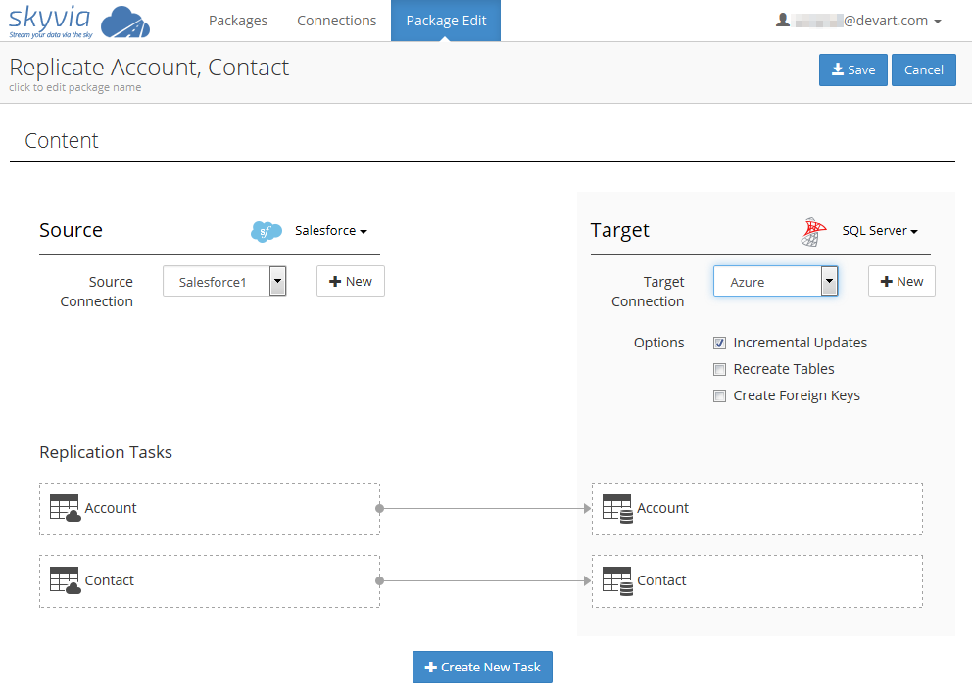Click the source Account table icon
The image size is (972, 693).
click(x=65, y=508)
